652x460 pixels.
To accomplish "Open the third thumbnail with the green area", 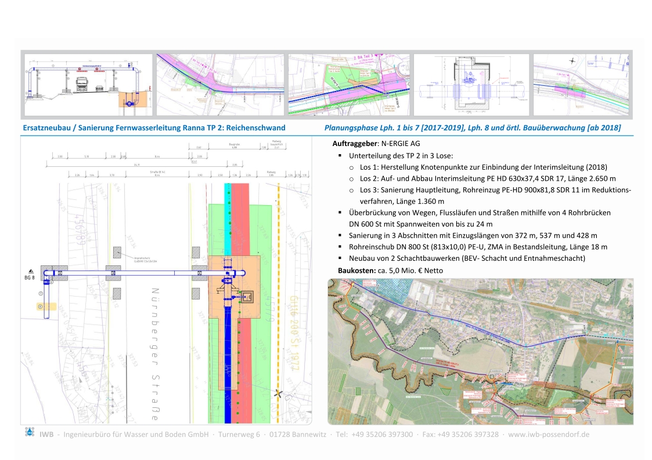I will 348,85.
